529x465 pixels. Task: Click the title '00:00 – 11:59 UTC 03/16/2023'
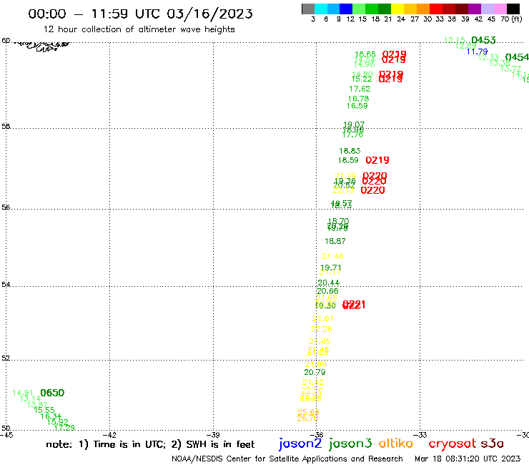140,14
